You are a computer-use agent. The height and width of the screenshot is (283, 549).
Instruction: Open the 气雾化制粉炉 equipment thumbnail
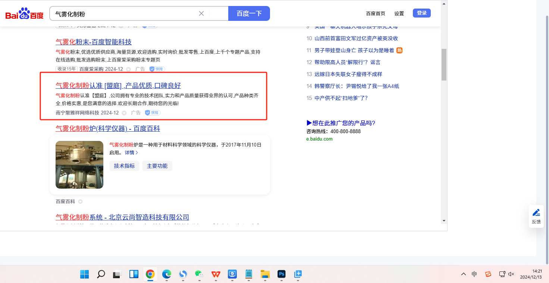pos(79,165)
